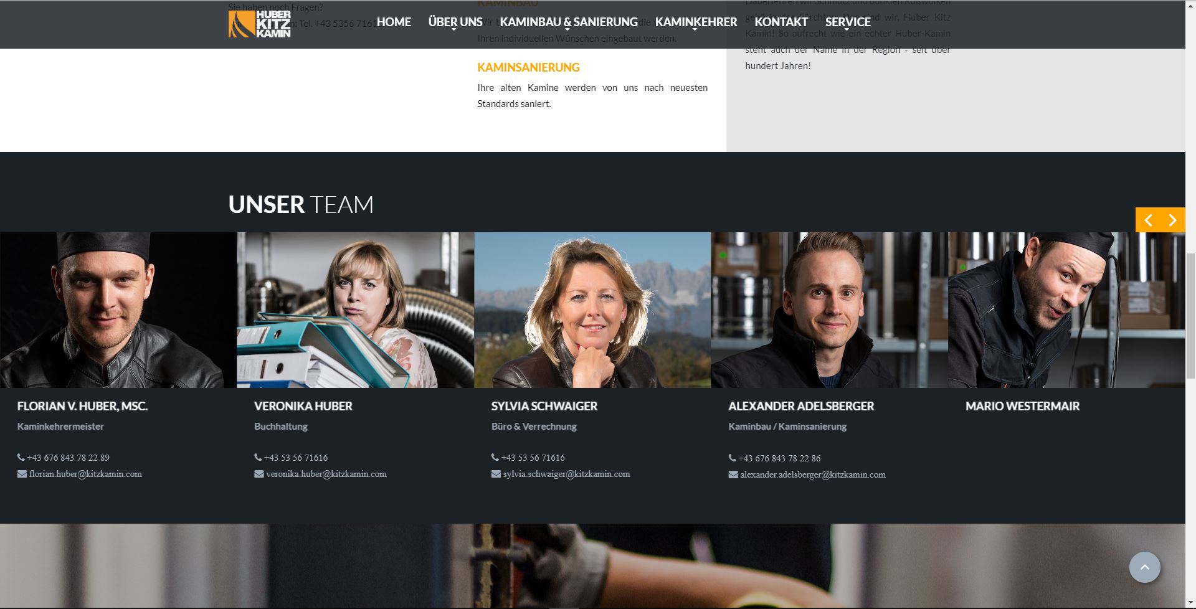Click Buchhaltung job title

281,427
